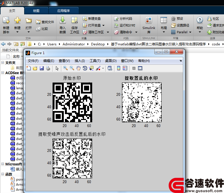224x193 pixels.
Task: Click Import Data (导入数据) icon
Action: point(63,20)
